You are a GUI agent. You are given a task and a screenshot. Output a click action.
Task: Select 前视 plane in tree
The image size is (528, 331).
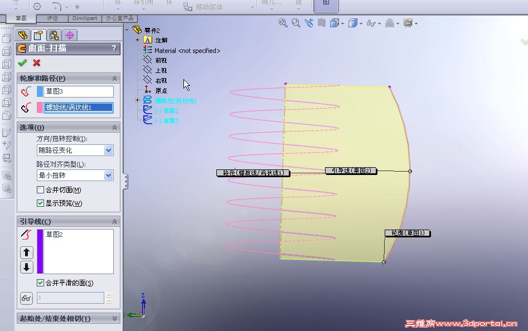[161, 60]
